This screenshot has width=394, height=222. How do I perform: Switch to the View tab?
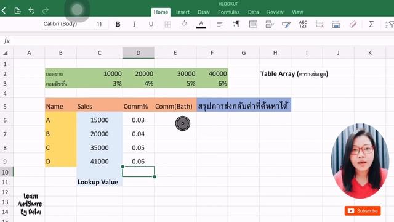(297, 12)
